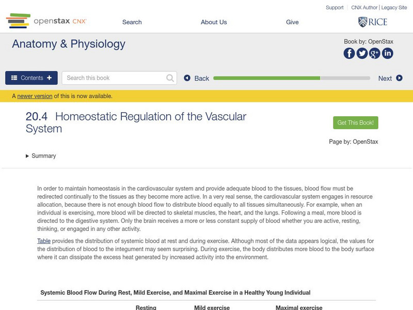Open the Give page
Image resolution: width=413 pixels, height=310 pixels.
coord(292,22)
